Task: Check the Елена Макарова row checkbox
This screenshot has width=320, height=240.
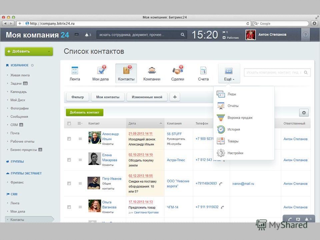Action: [x=69, y=160]
